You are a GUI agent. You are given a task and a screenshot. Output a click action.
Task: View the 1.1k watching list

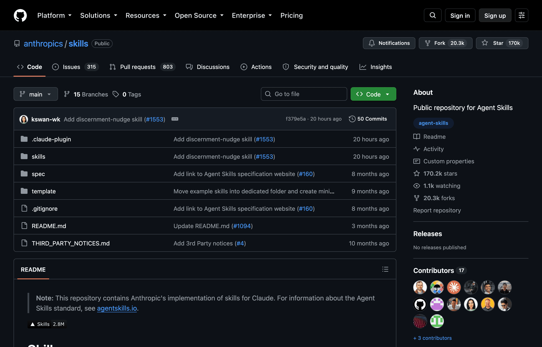(437, 186)
